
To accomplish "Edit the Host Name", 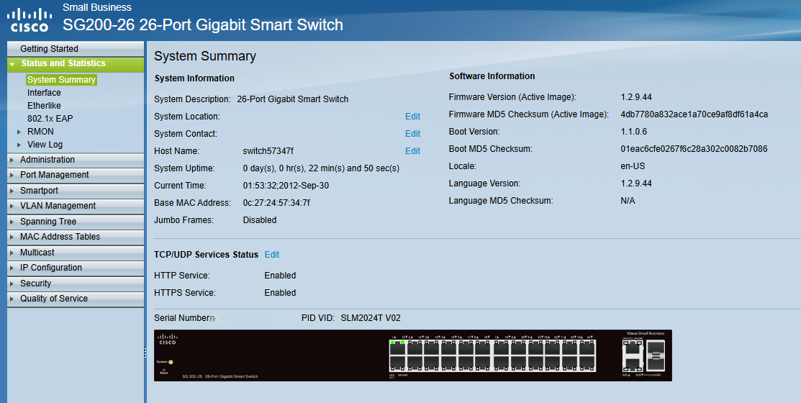I will click(413, 151).
